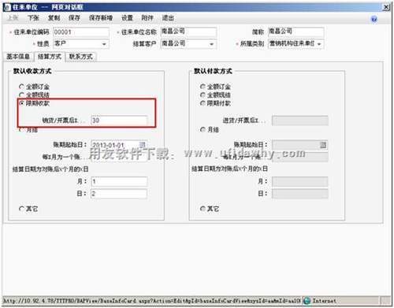Viewport: 394px width, 308px height.
Task: Switch to the 基本信息 tab
Action: point(18,57)
